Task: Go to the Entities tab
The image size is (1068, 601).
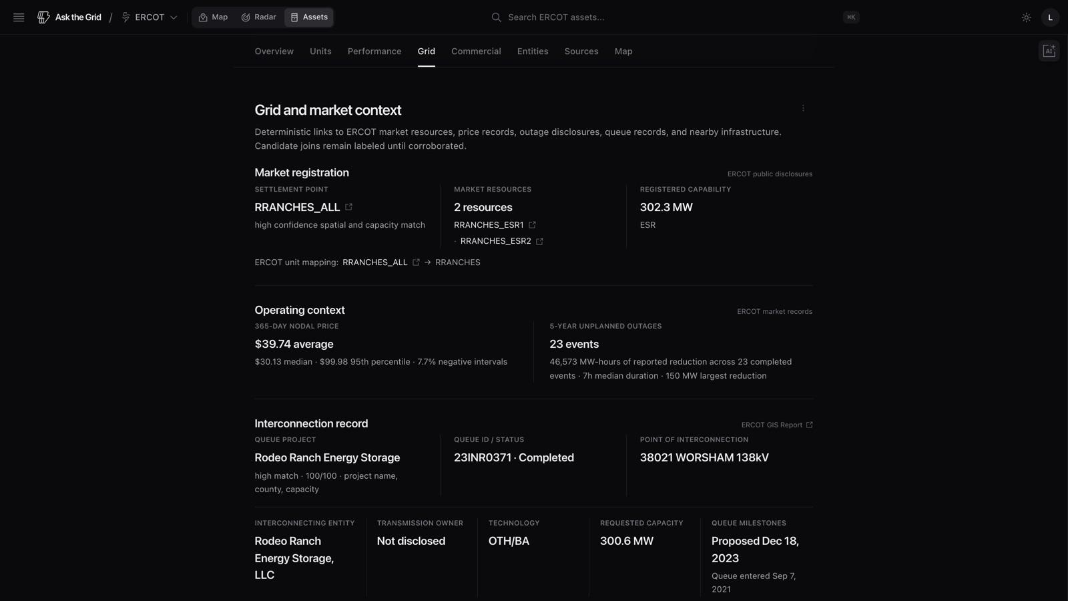Action: [x=533, y=51]
